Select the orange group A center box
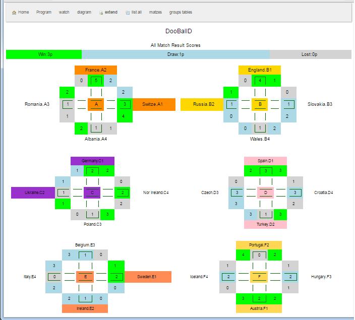Image resolution: width=355 pixels, height=320 pixels. point(96,104)
